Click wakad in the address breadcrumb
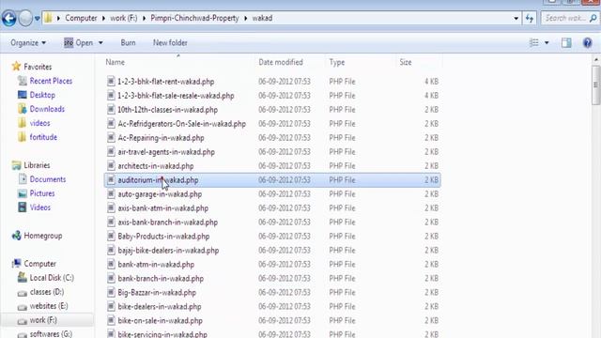 (262, 18)
